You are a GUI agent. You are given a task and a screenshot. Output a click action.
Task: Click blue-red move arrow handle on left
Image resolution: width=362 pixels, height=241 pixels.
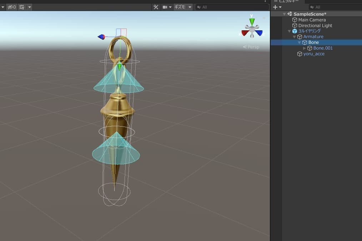101,37
